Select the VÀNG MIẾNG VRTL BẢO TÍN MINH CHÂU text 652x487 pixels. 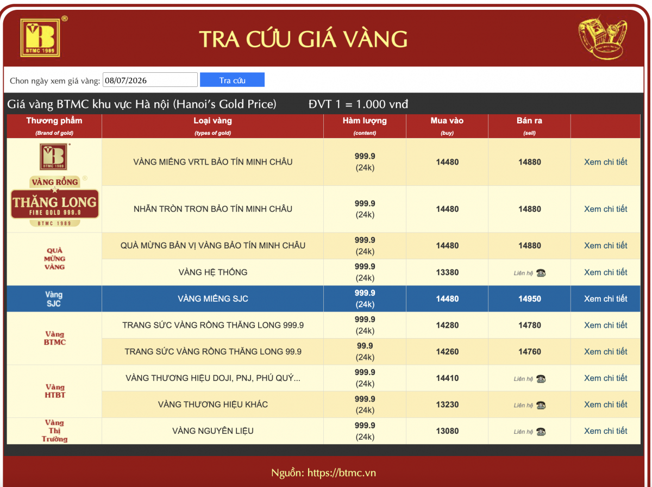pyautogui.click(x=213, y=162)
